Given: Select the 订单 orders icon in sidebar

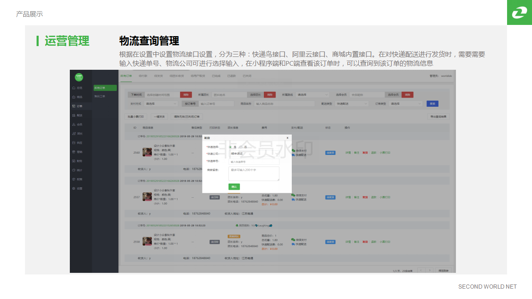Looking at the screenshot, I should pos(74,106).
